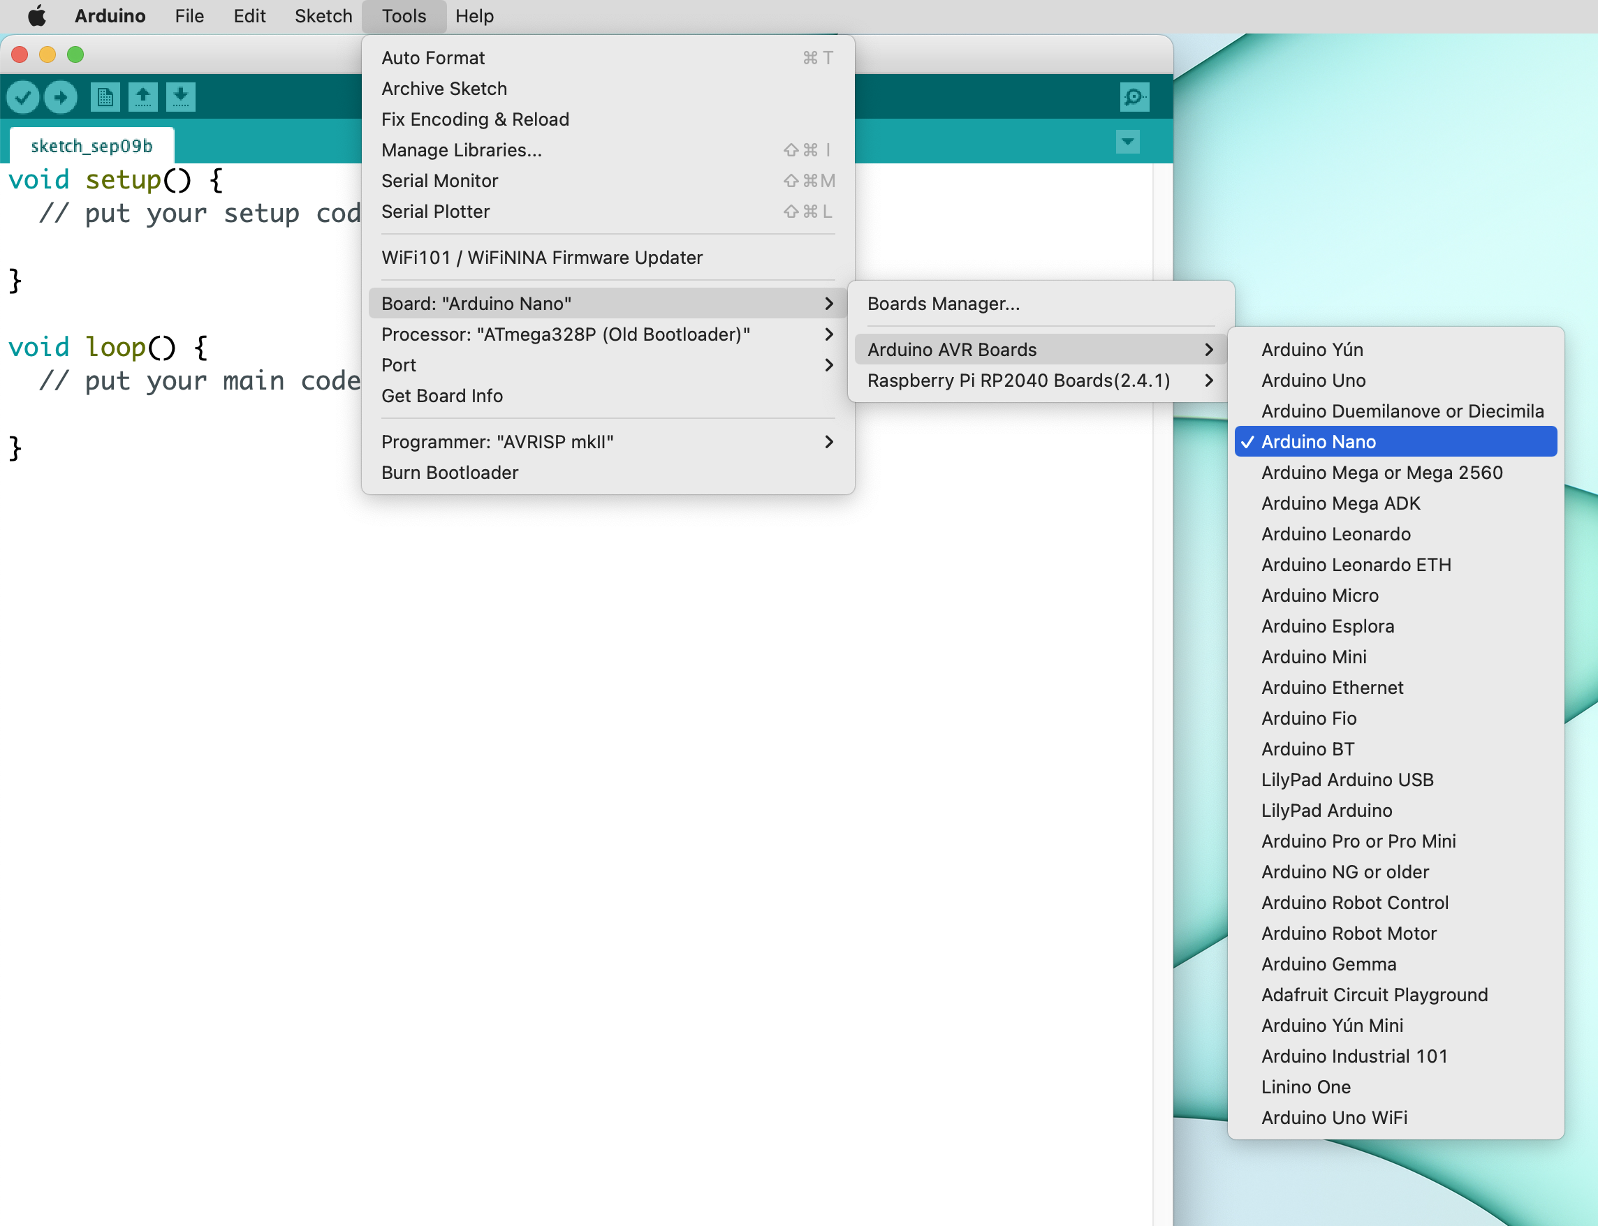Viewport: 1598px width, 1226px height.
Task: Select Arduino Ethernet board
Action: click(1395, 687)
